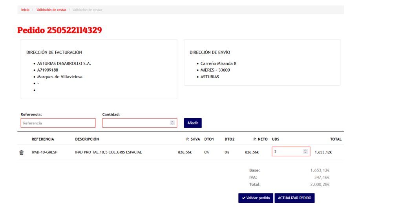
Task: Focus the Cantidad input field
Action: [139, 123]
